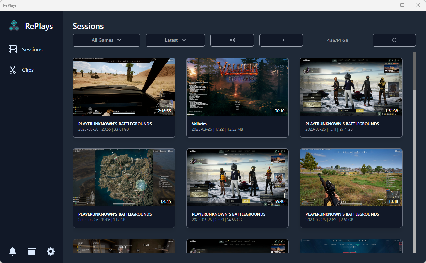Click the RePlays title in the sidebar

(39, 26)
